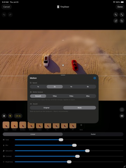Select the Object preset thumbnail
The width and height of the screenshot is (126, 168).
[x=40, y=126]
